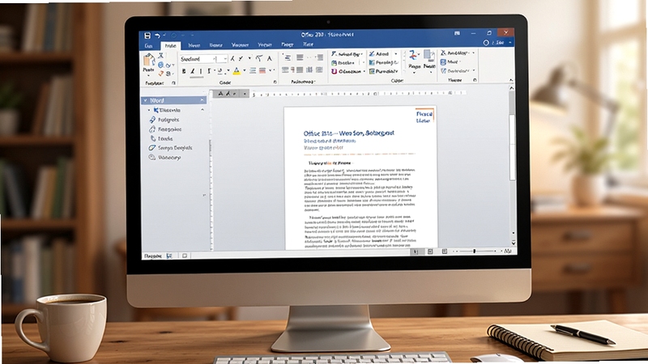Image resolution: width=648 pixels, height=364 pixels.
Task: Click the tab selector box left of the ruler
Action: 231,94
